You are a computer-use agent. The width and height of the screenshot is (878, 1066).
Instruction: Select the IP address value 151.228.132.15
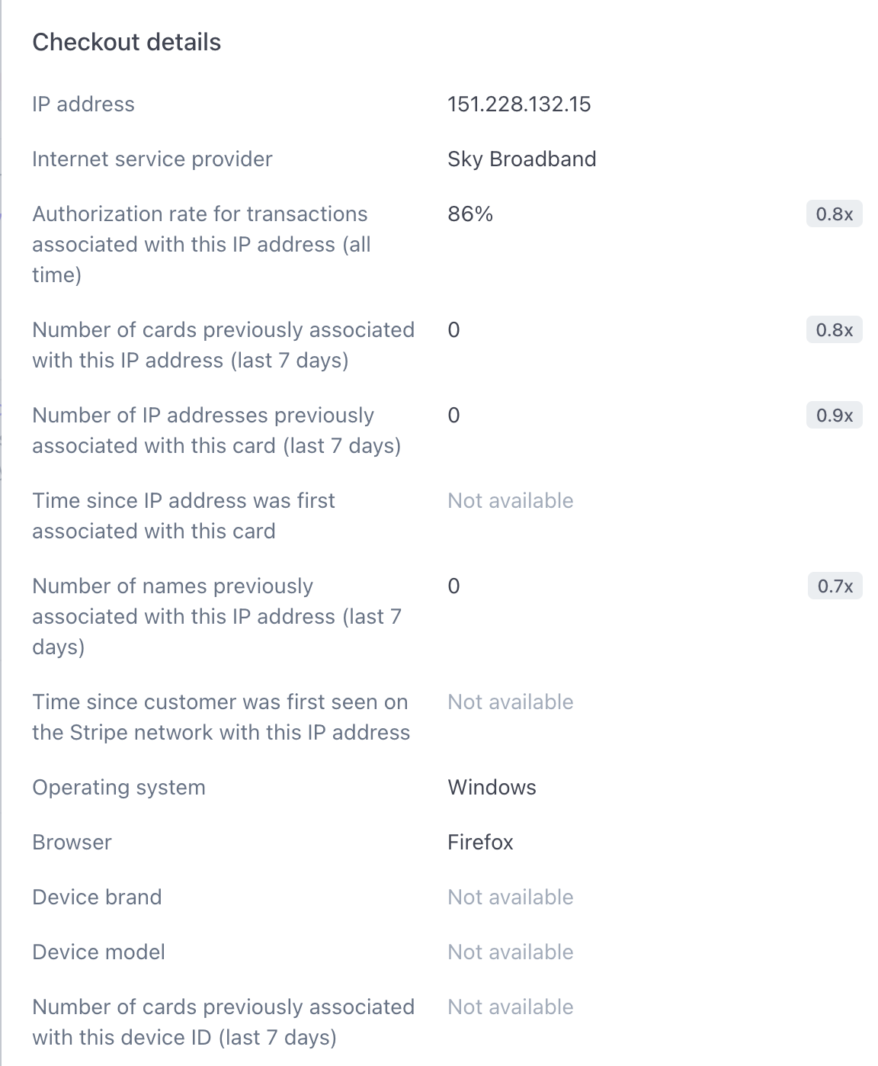[519, 104]
